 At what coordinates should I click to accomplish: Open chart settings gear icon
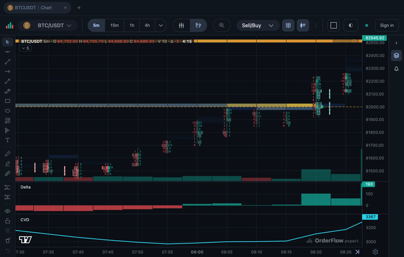(x=375, y=252)
